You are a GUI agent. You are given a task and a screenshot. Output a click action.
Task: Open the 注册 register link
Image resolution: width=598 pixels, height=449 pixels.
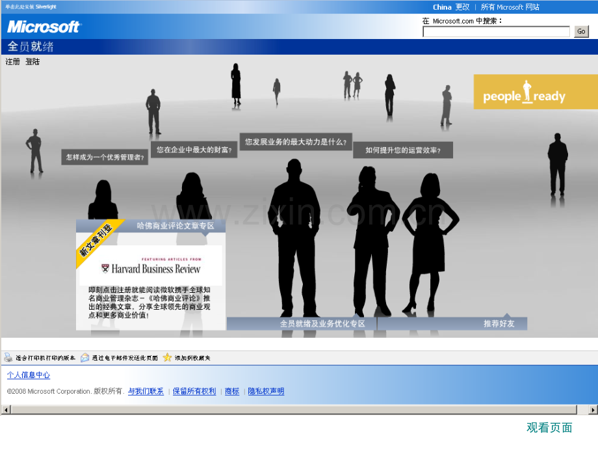tap(12, 62)
